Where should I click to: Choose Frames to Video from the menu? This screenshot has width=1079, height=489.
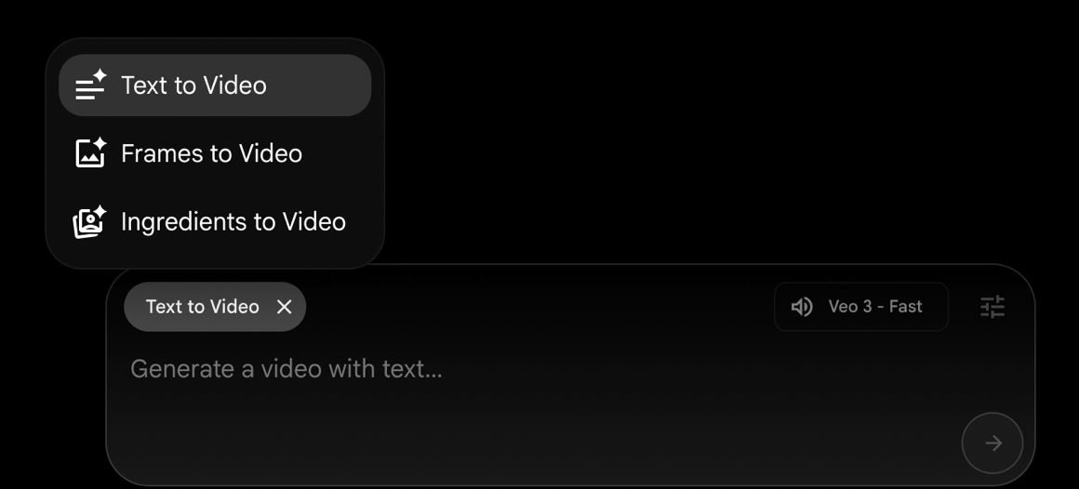(215, 152)
